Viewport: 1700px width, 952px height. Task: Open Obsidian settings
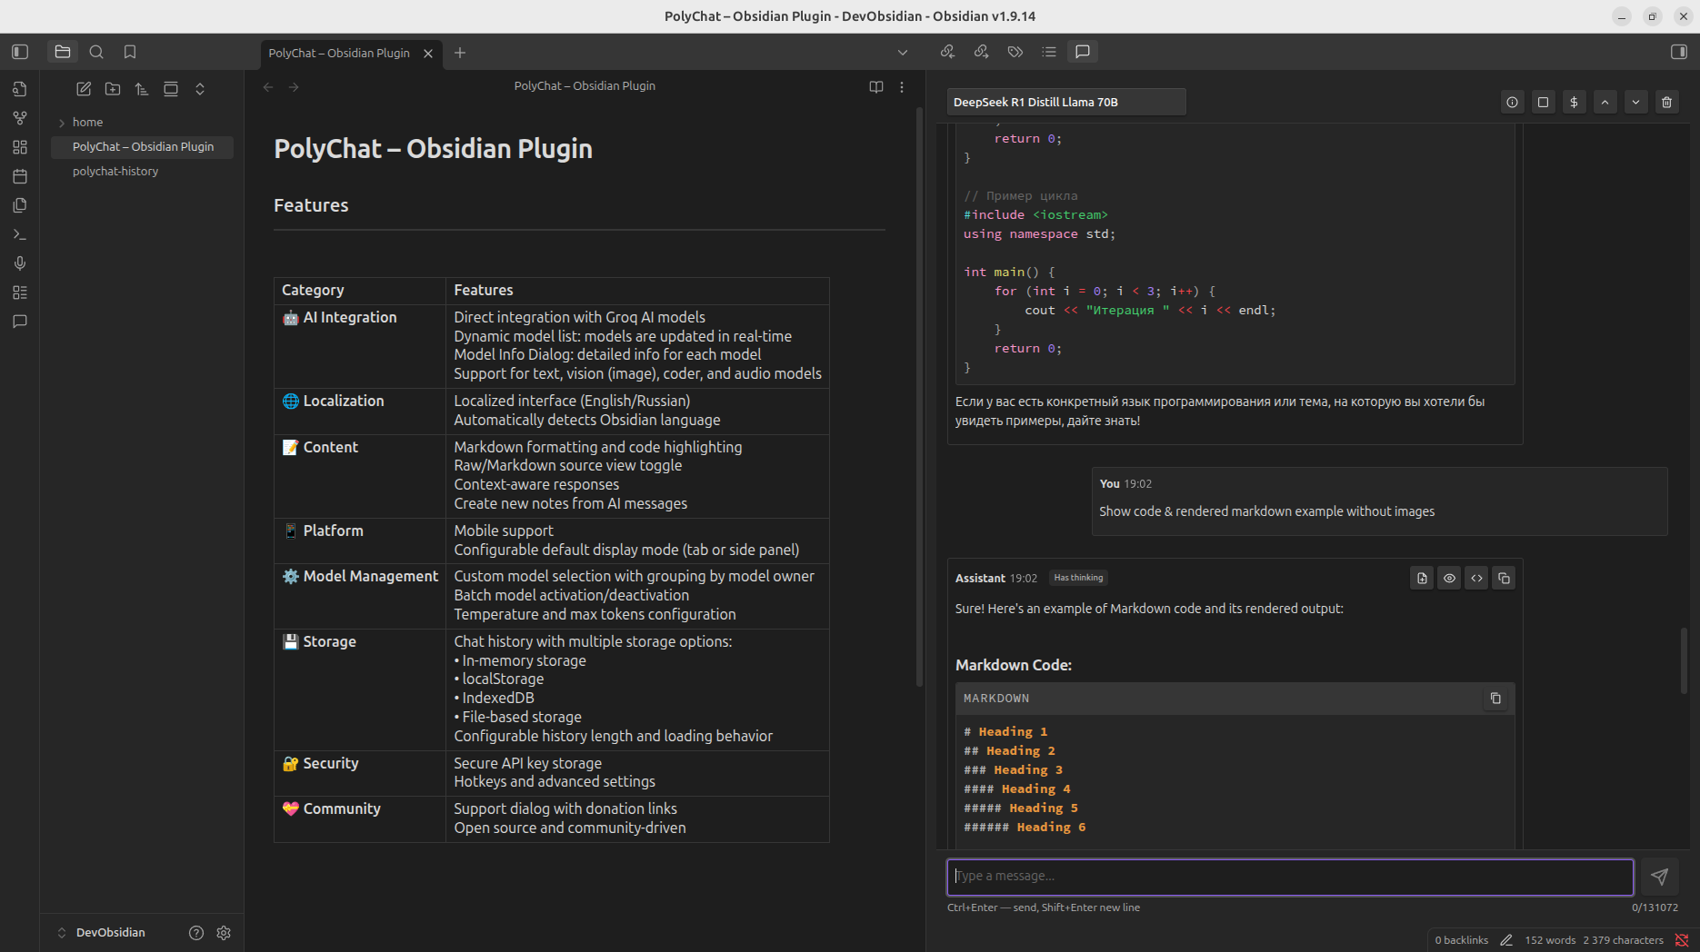tap(224, 933)
